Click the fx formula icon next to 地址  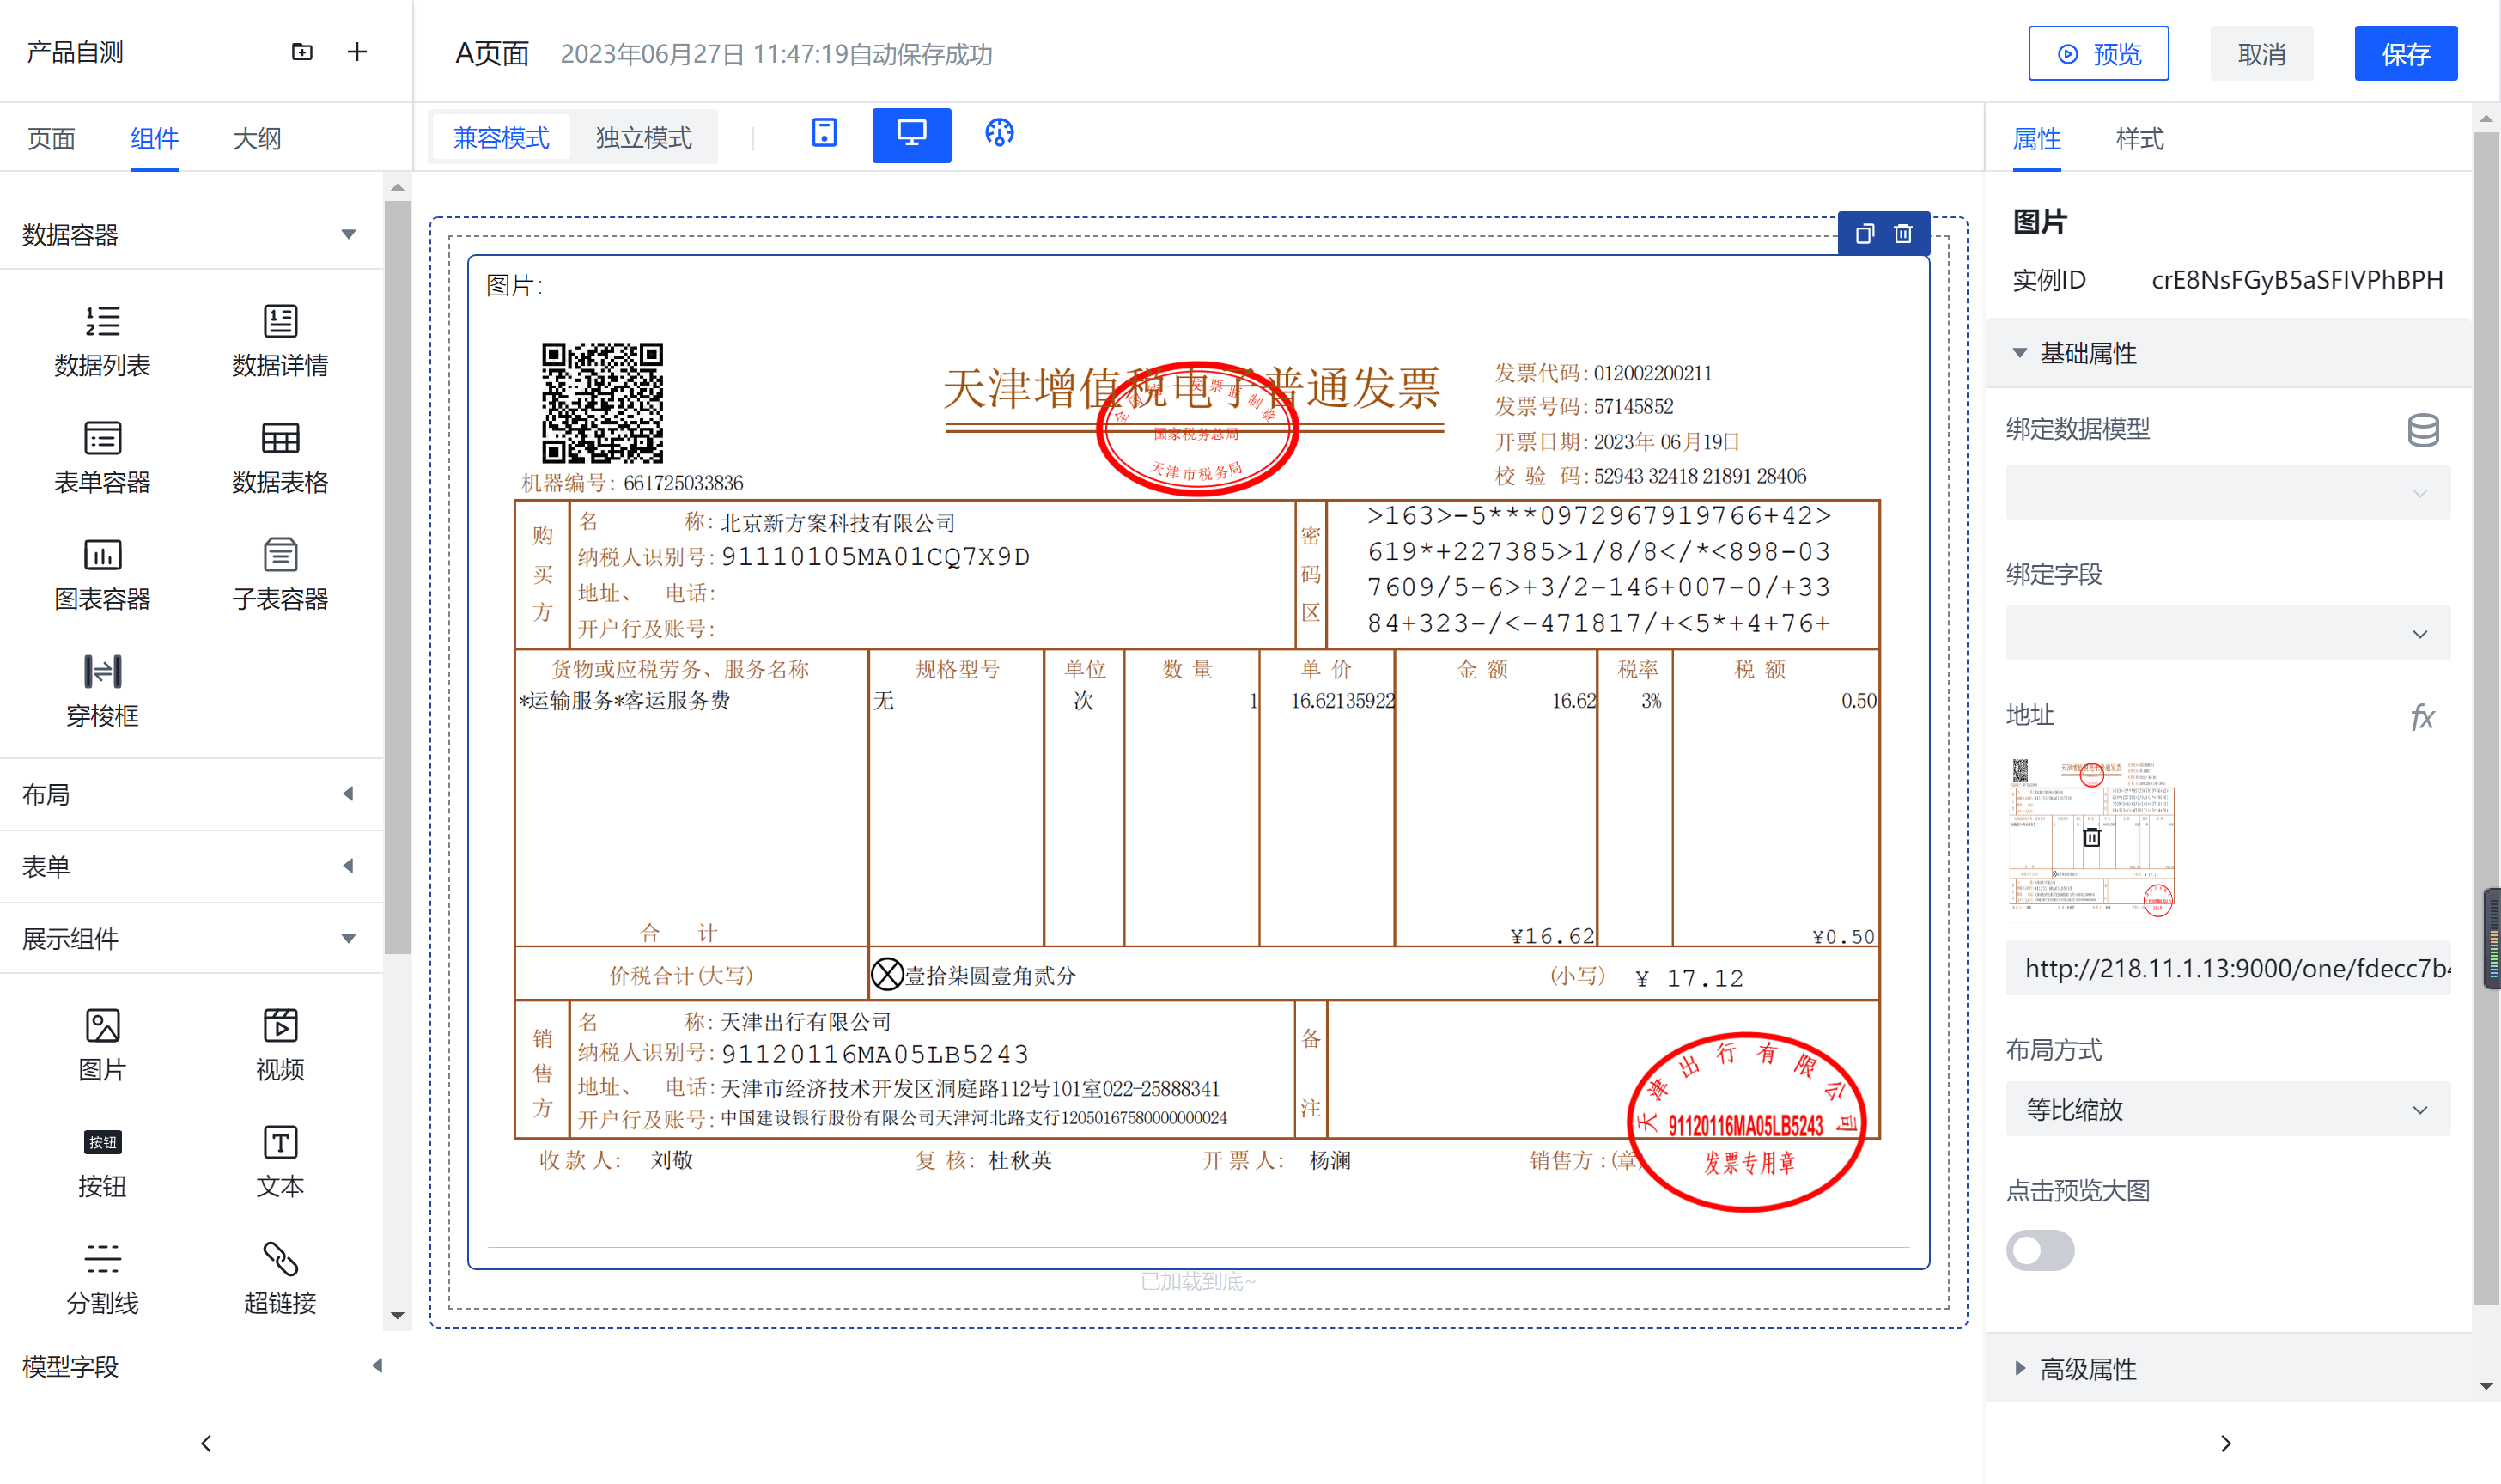2422,716
